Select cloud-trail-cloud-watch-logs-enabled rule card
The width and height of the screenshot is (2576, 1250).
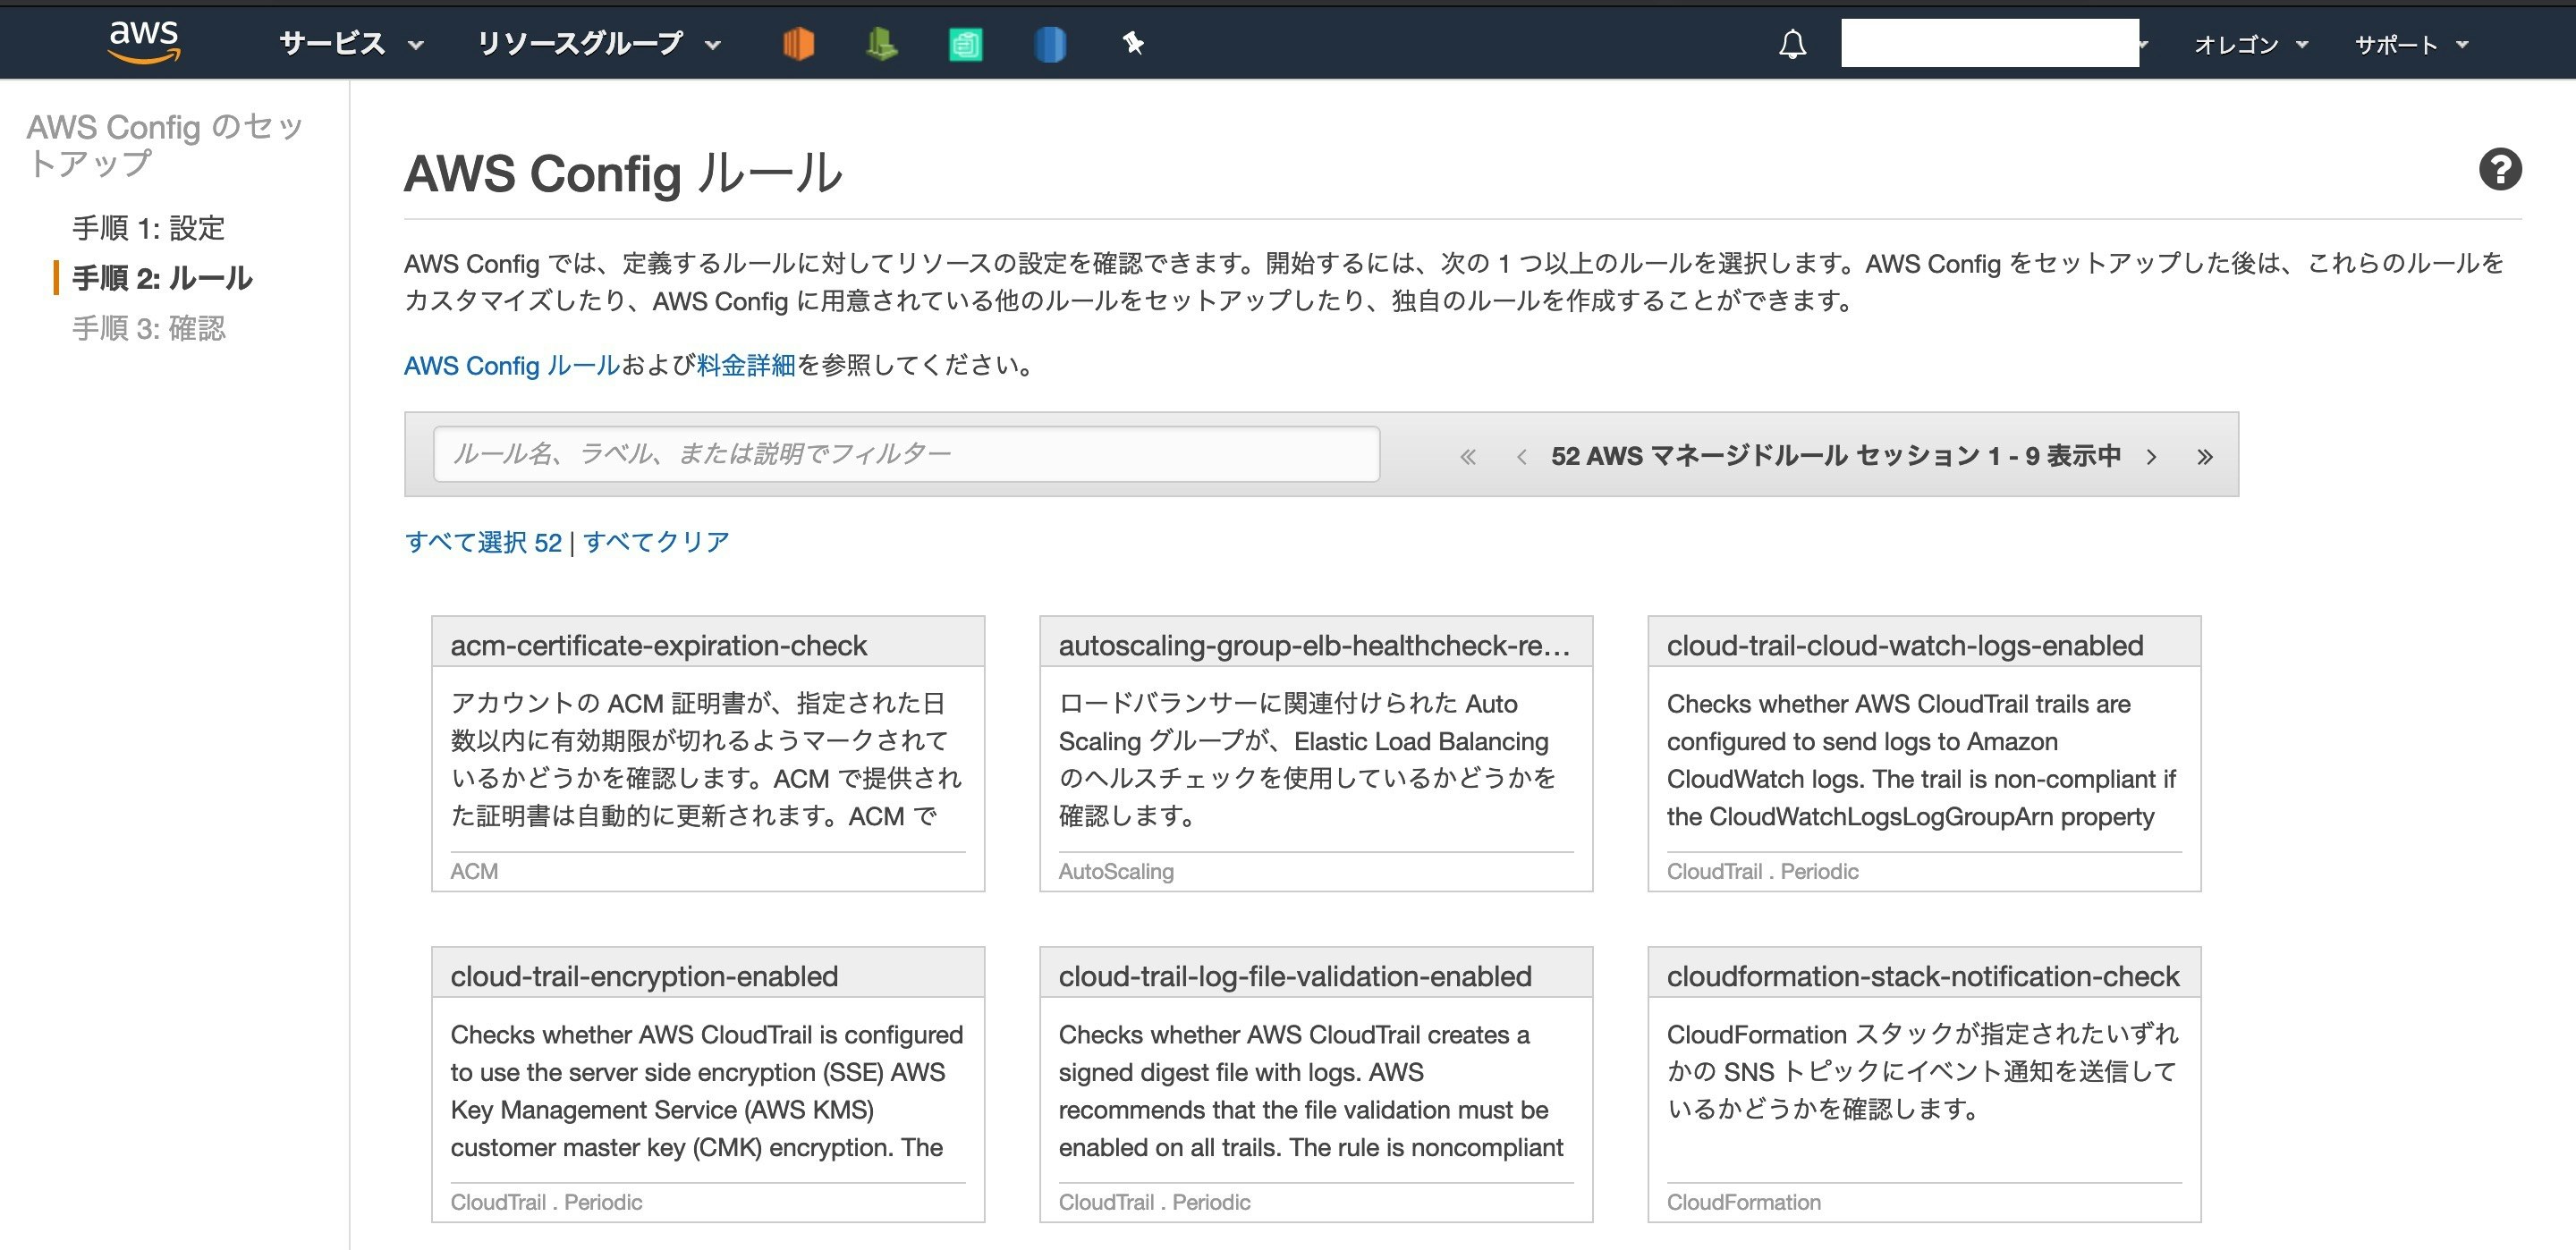click(1924, 753)
